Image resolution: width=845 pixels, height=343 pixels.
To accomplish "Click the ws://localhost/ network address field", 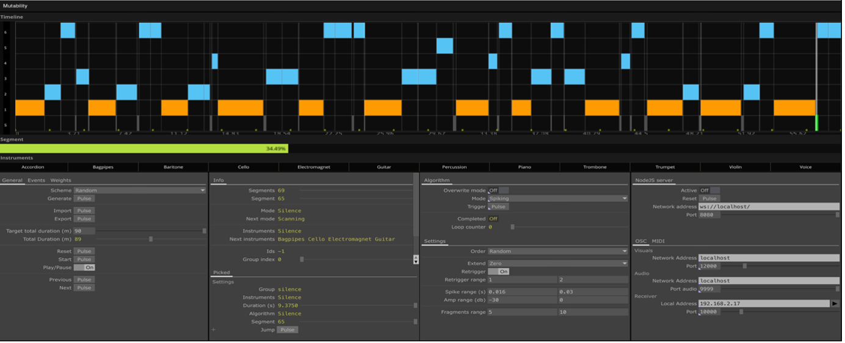I will [768, 207].
